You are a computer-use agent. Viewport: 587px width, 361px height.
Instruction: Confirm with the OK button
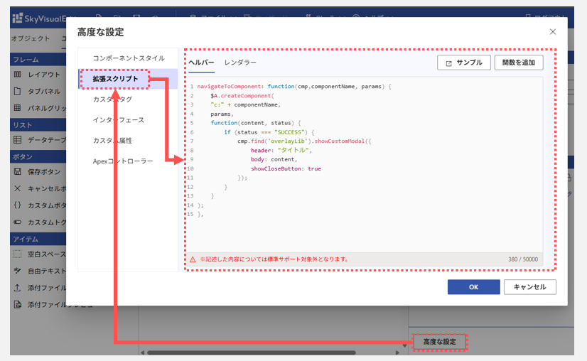[473, 287]
